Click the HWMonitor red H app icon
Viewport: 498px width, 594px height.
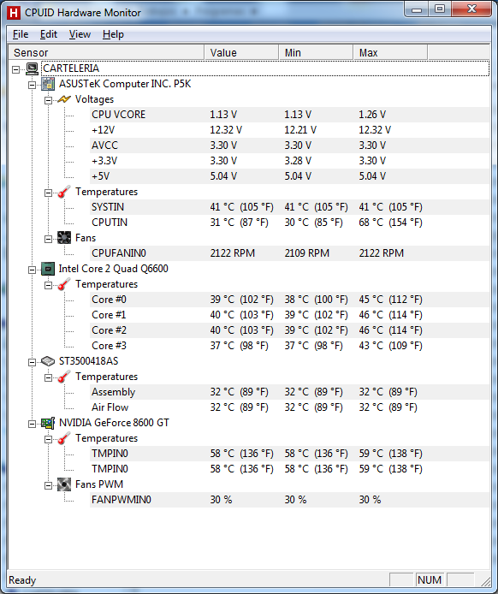coord(14,13)
